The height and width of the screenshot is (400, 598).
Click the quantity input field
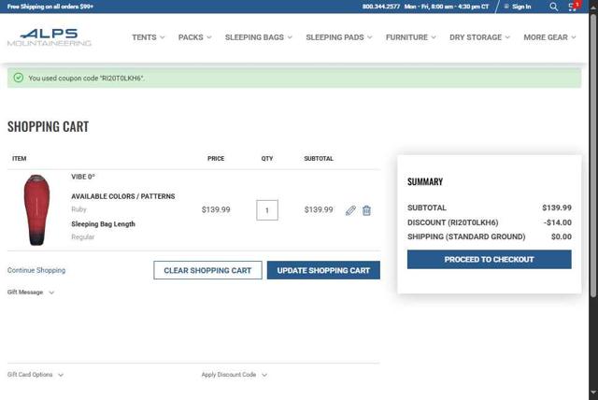(x=267, y=210)
